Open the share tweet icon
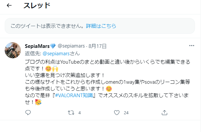Screen dimensions: 206x132 pyautogui.click(x=164, y=113)
